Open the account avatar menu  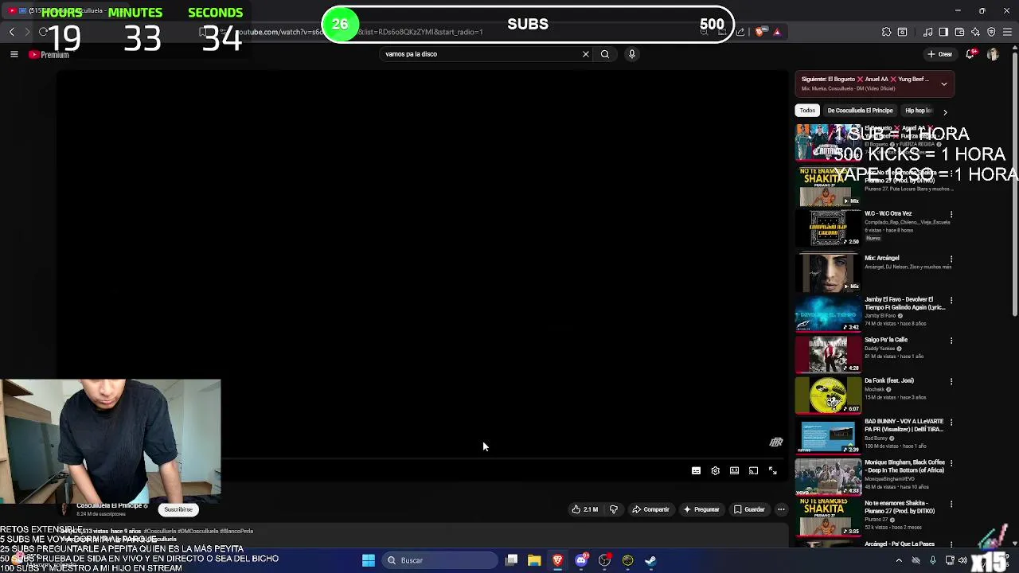click(x=993, y=54)
